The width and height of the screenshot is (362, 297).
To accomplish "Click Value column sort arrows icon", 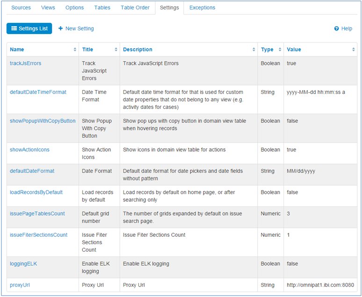I will pyautogui.click(x=354, y=49).
